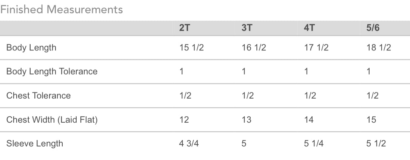This screenshot has height=160, width=410.
Task: Select the 4T column header
Action: tap(309, 28)
